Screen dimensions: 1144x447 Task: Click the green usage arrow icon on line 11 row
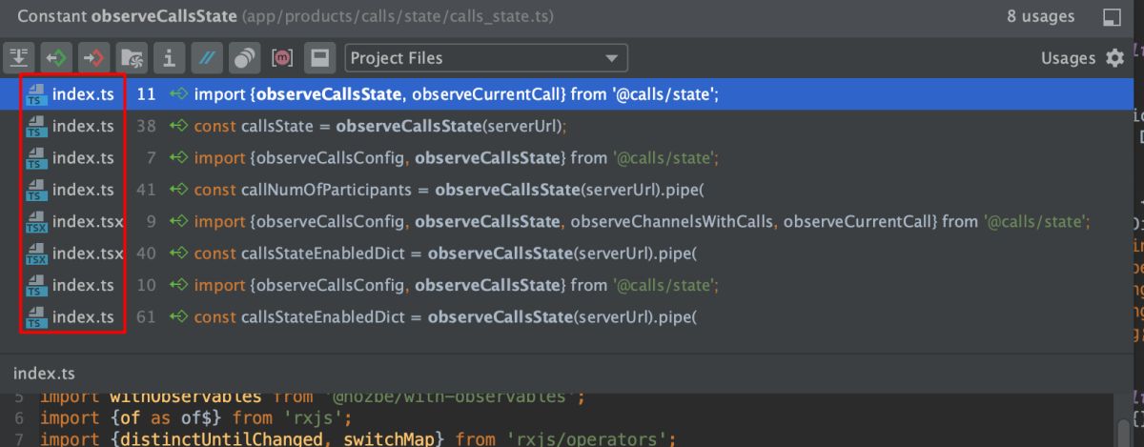[x=177, y=94]
